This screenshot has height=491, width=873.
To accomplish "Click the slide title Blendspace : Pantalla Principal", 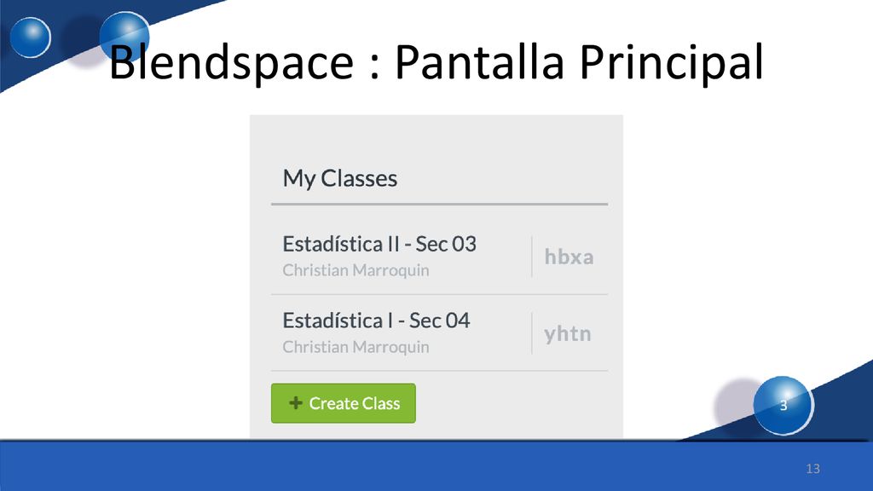I will (436, 61).
